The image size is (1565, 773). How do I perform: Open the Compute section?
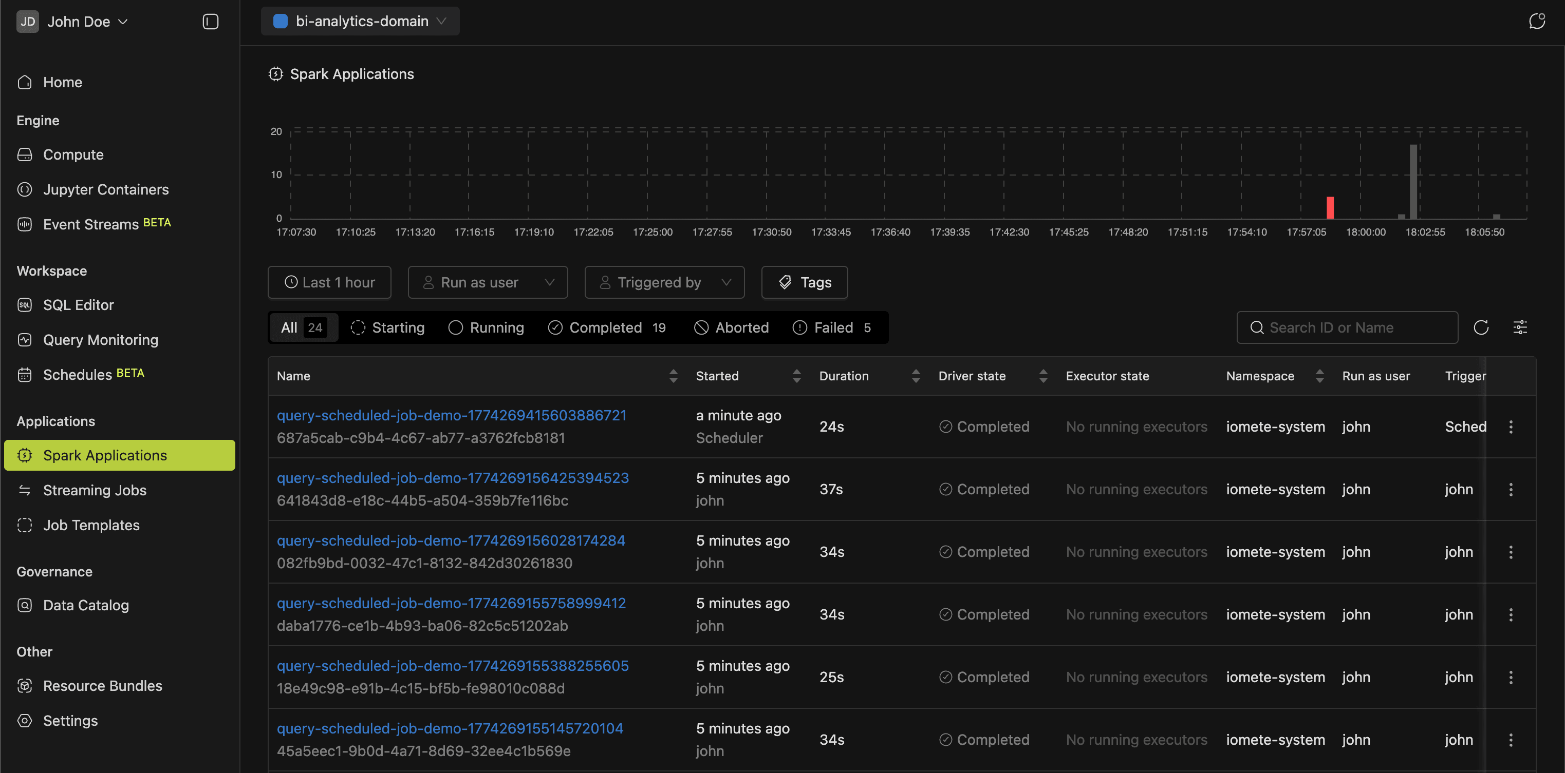coord(72,154)
